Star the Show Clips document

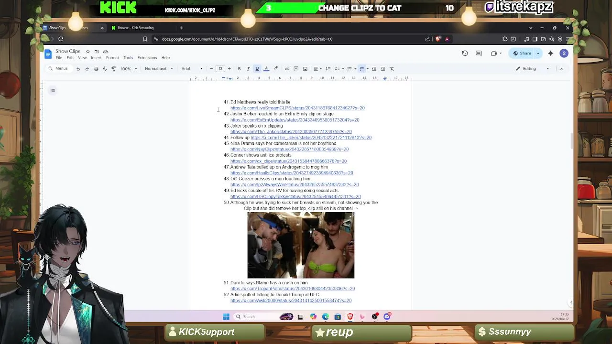click(87, 52)
